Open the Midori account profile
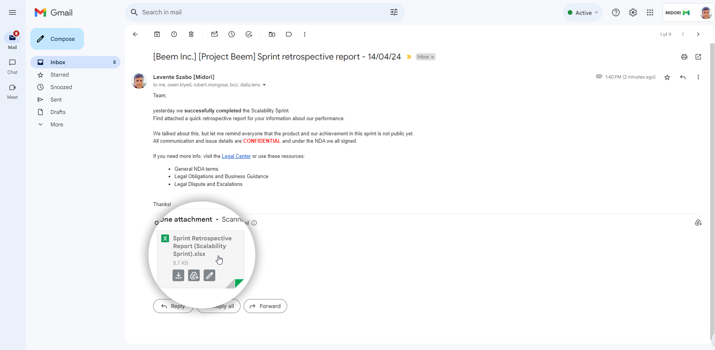The width and height of the screenshot is (715, 350). pyautogui.click(x=689, y=12)
